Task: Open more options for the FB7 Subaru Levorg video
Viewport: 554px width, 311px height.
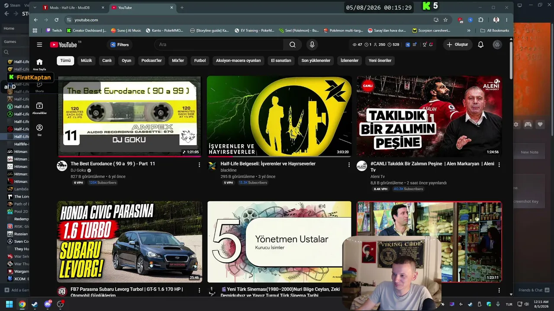Action: pyautogui.click(x=199, y=290)
